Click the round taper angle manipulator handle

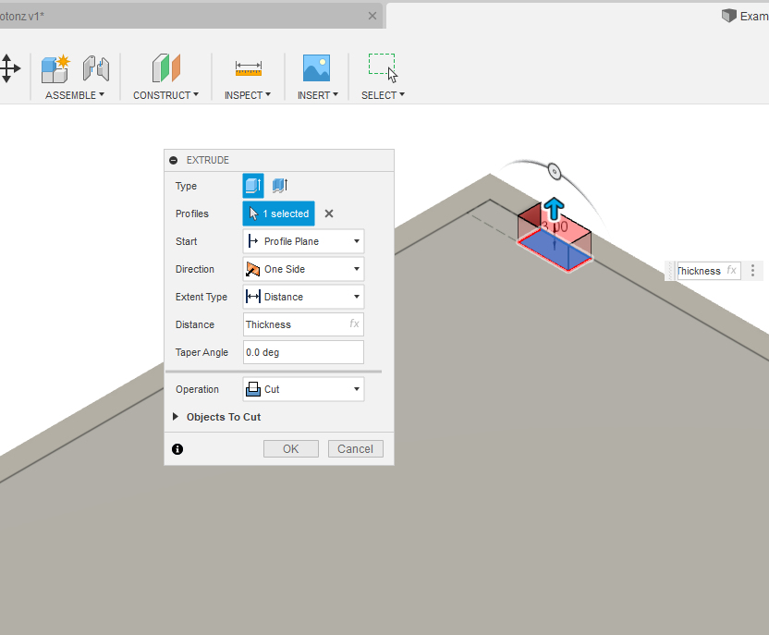click(x=555, y=172)
